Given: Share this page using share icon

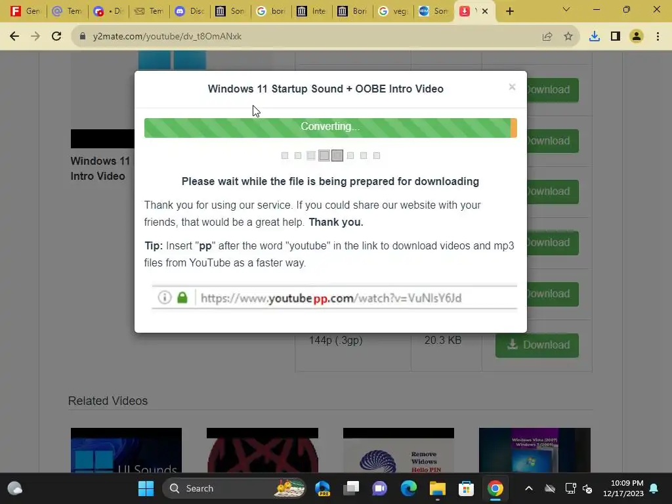Looking at the screenshot, I should click(x=547, y=37).
